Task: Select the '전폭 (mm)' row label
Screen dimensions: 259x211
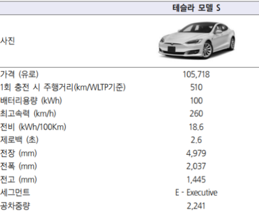Action: (x=18, y=166)
